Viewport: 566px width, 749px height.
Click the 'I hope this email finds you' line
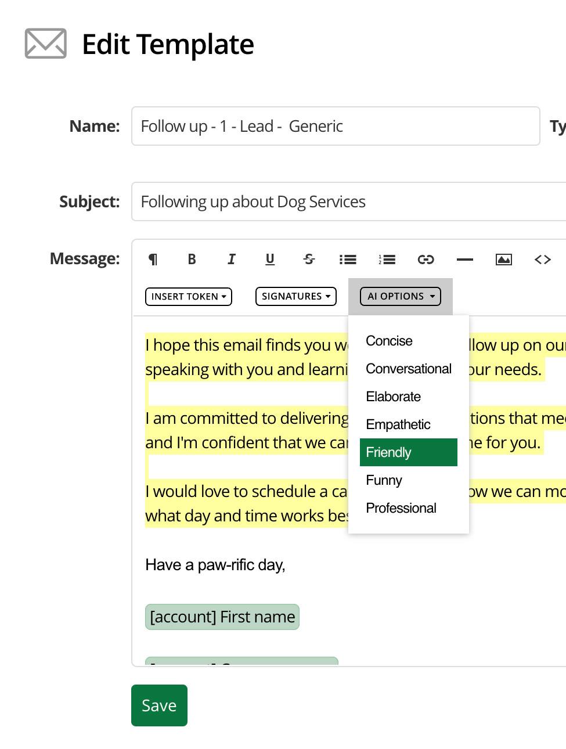247,345
